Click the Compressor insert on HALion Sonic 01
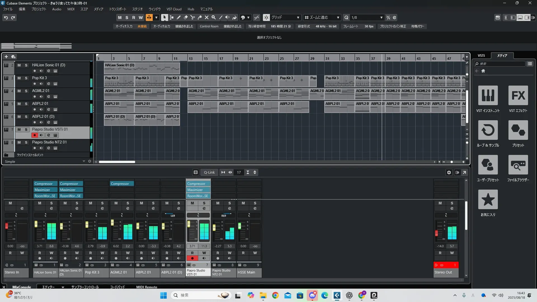 click(45, 184)
